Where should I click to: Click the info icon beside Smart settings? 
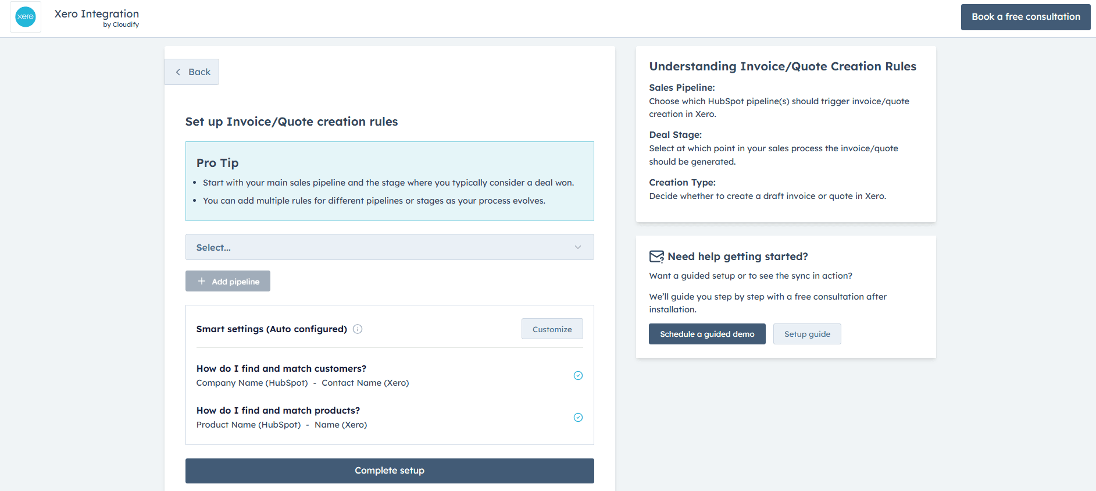[x=358, y=329]
